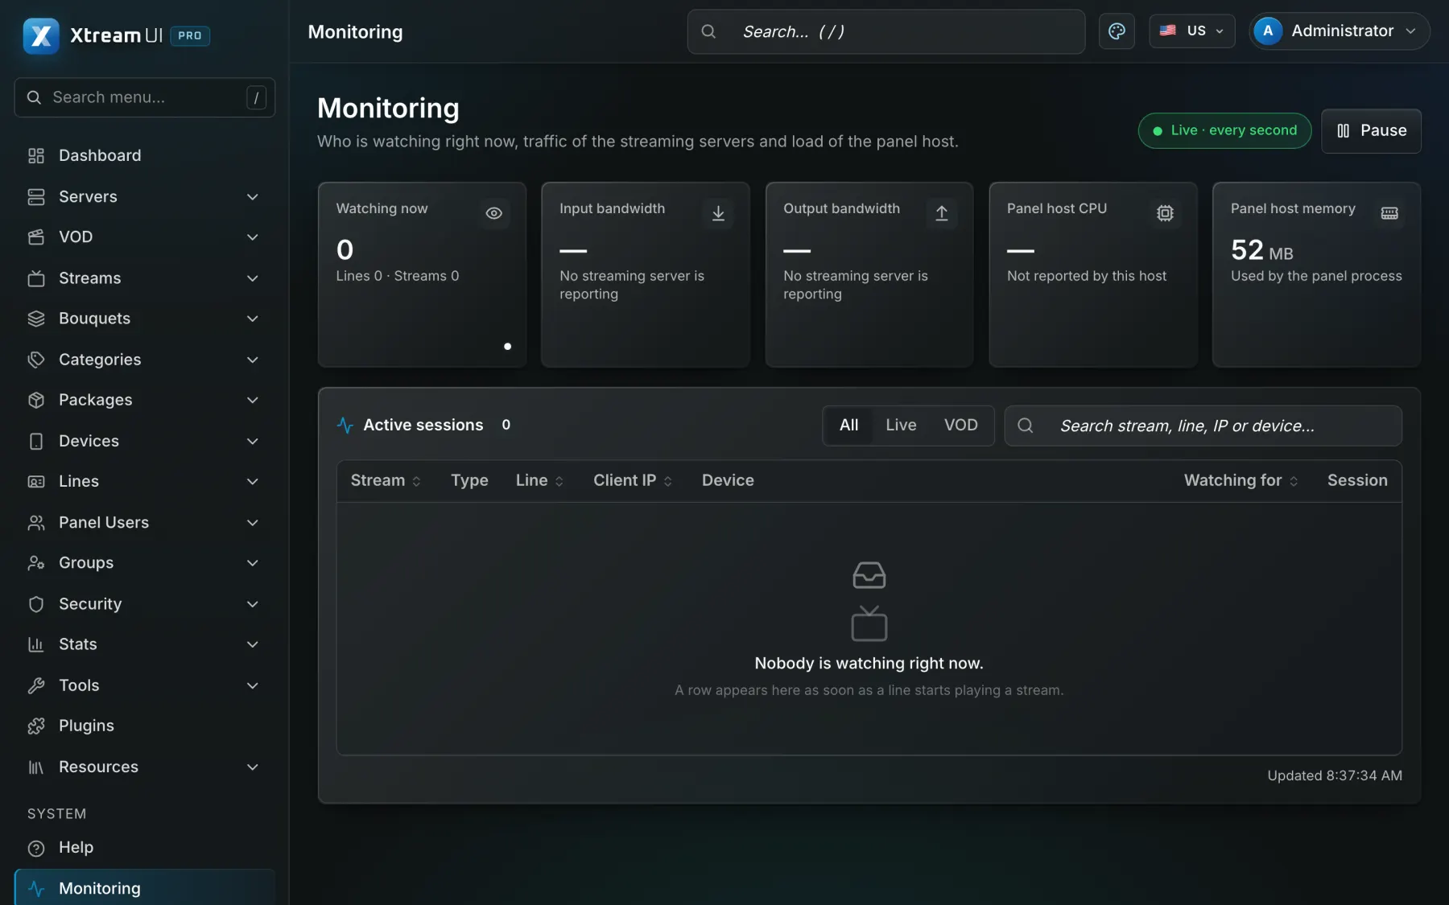
Task: Click the Panel Users people icon
Action: 36,522
